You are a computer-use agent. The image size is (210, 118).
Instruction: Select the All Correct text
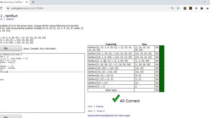pos(130,101)
